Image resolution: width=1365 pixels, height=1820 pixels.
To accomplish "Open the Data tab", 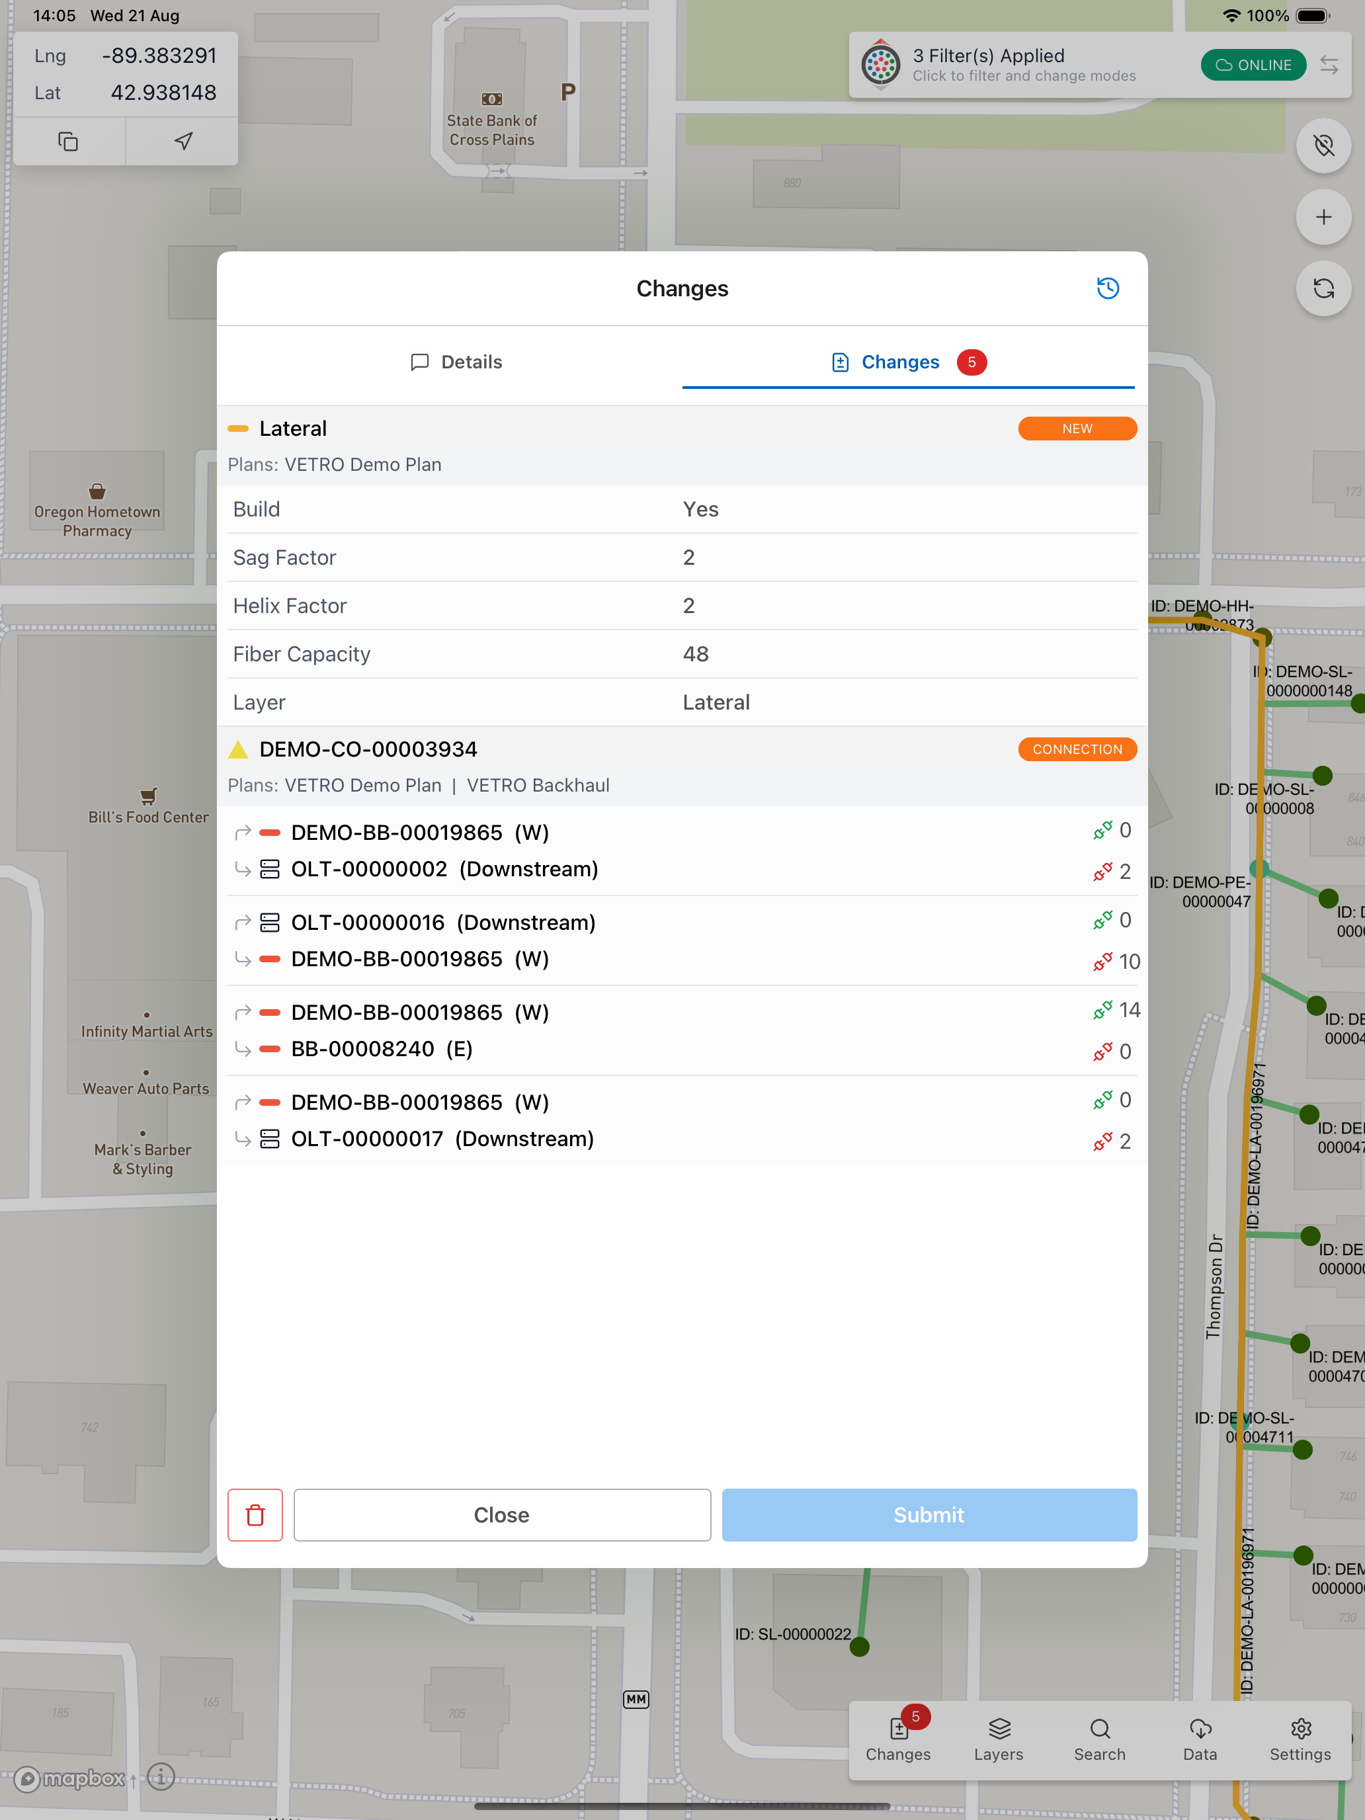I will (x=1200, y=1739).
